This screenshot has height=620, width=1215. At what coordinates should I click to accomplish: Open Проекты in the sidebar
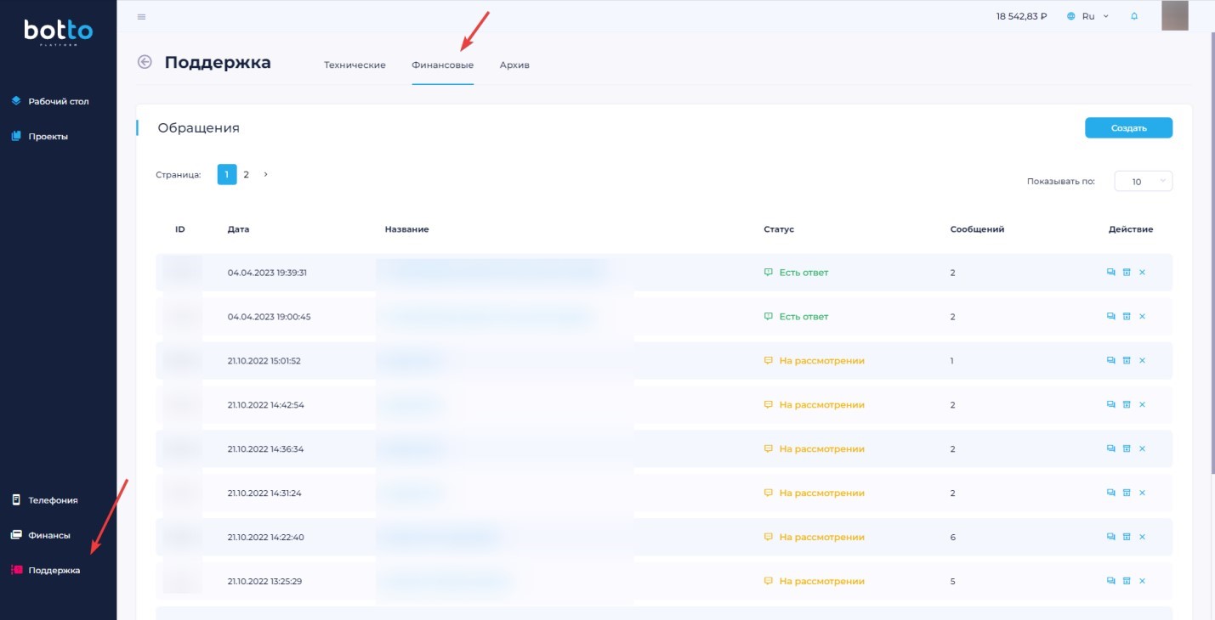coord(48,136)
